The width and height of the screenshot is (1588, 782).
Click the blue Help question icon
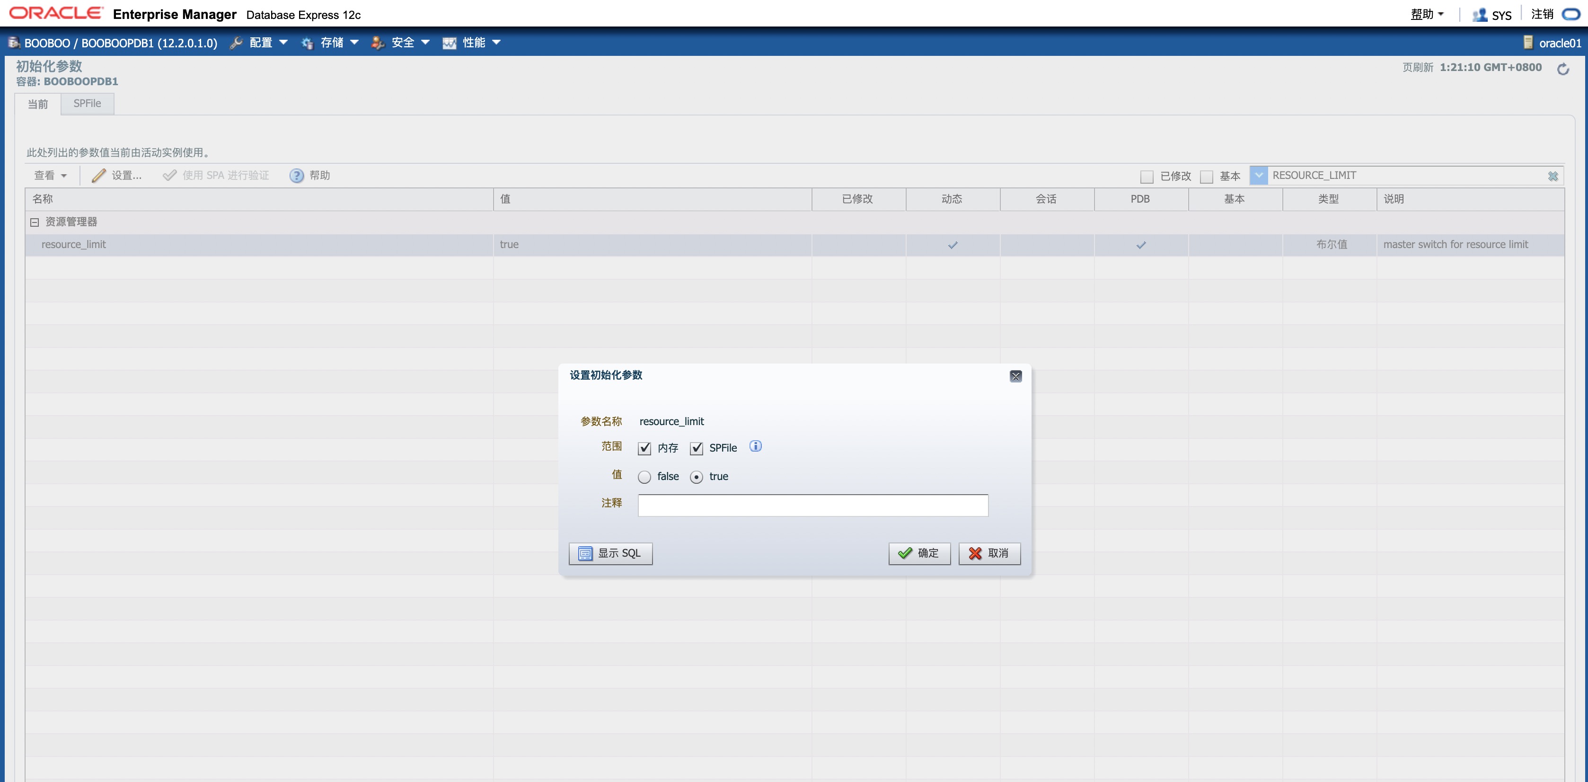click(x=297, y=176)
